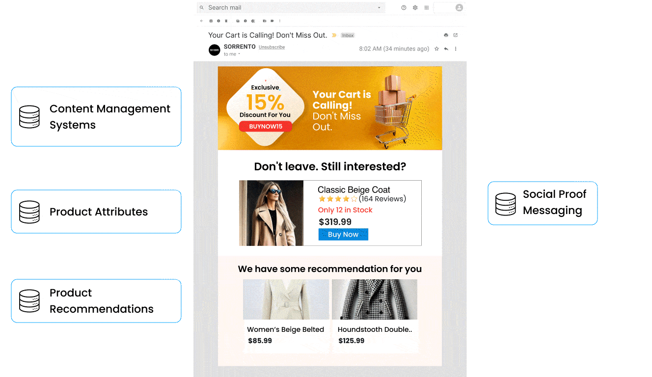
Task: Click the Unsubscribe link
Action: coord(272,47)
